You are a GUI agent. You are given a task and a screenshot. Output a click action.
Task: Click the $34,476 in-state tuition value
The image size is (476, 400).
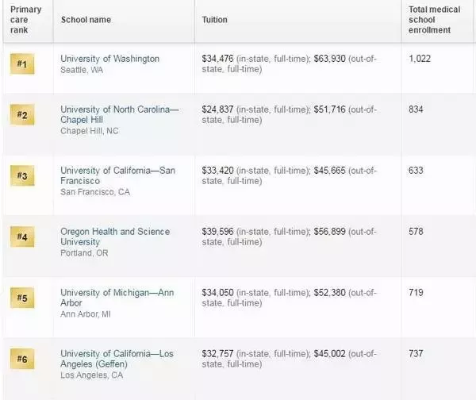point(217,59)
